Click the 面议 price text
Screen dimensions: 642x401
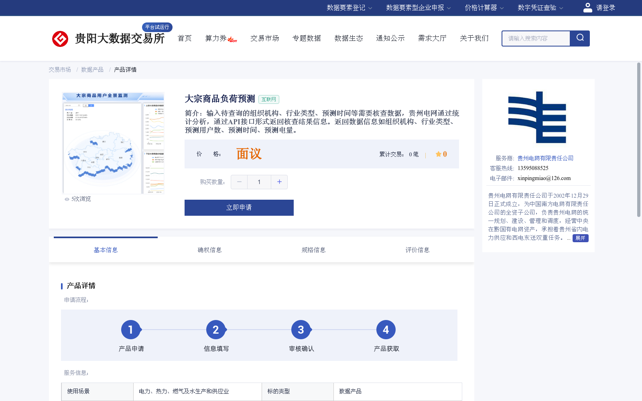coord(249,154)
